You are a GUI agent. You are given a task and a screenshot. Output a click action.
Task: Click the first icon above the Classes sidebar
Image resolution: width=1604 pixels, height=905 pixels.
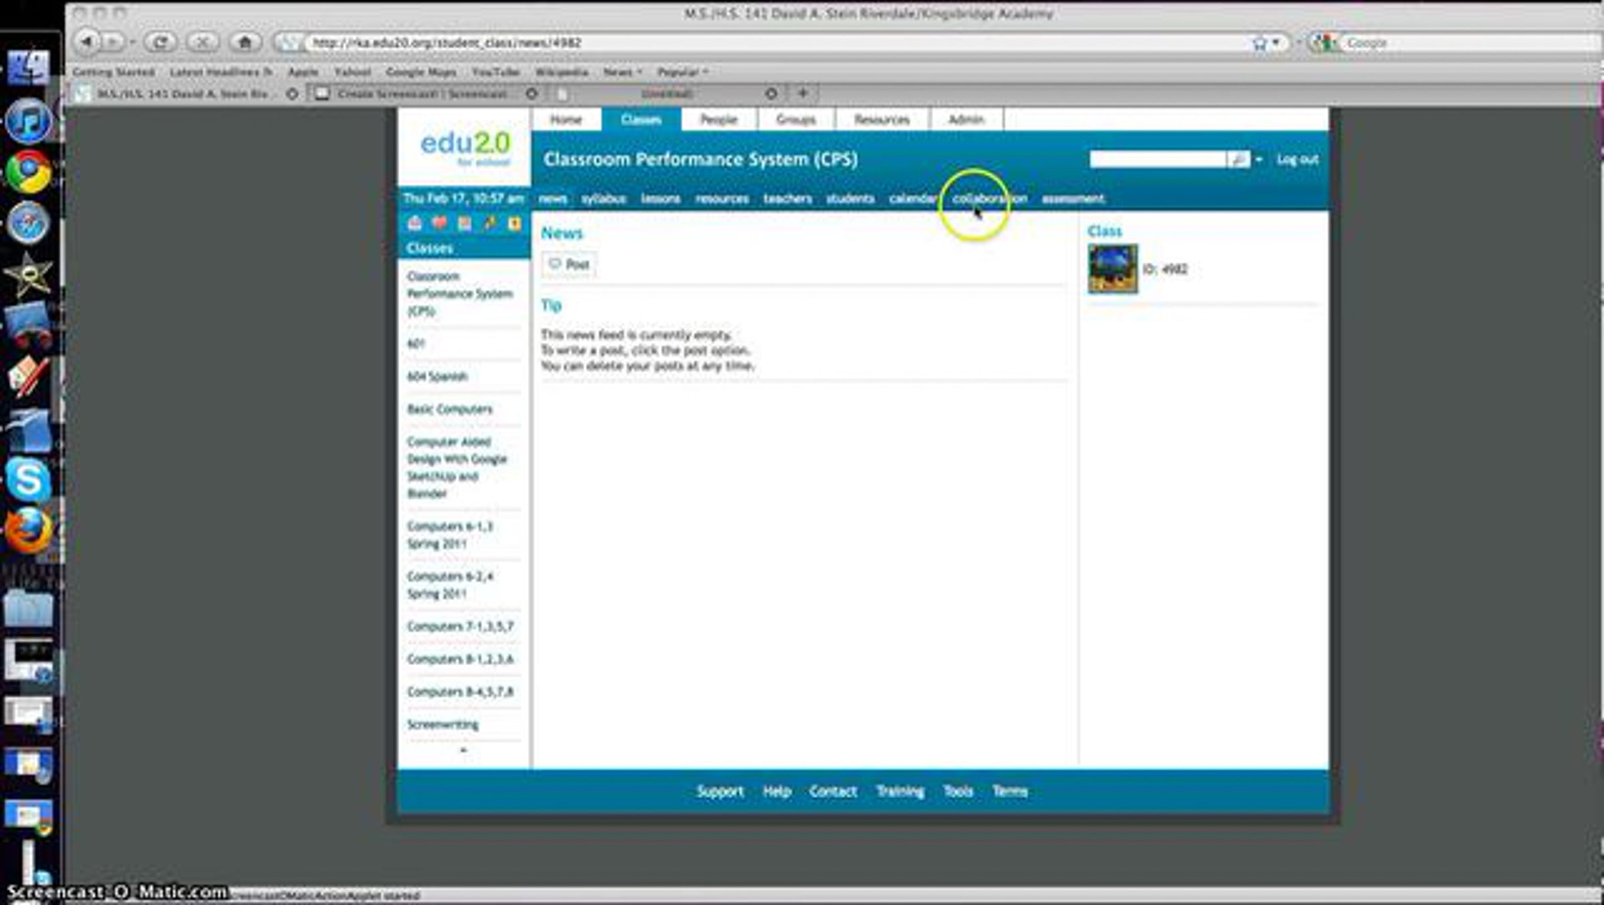pyautogui.click(x=415, y=223)
